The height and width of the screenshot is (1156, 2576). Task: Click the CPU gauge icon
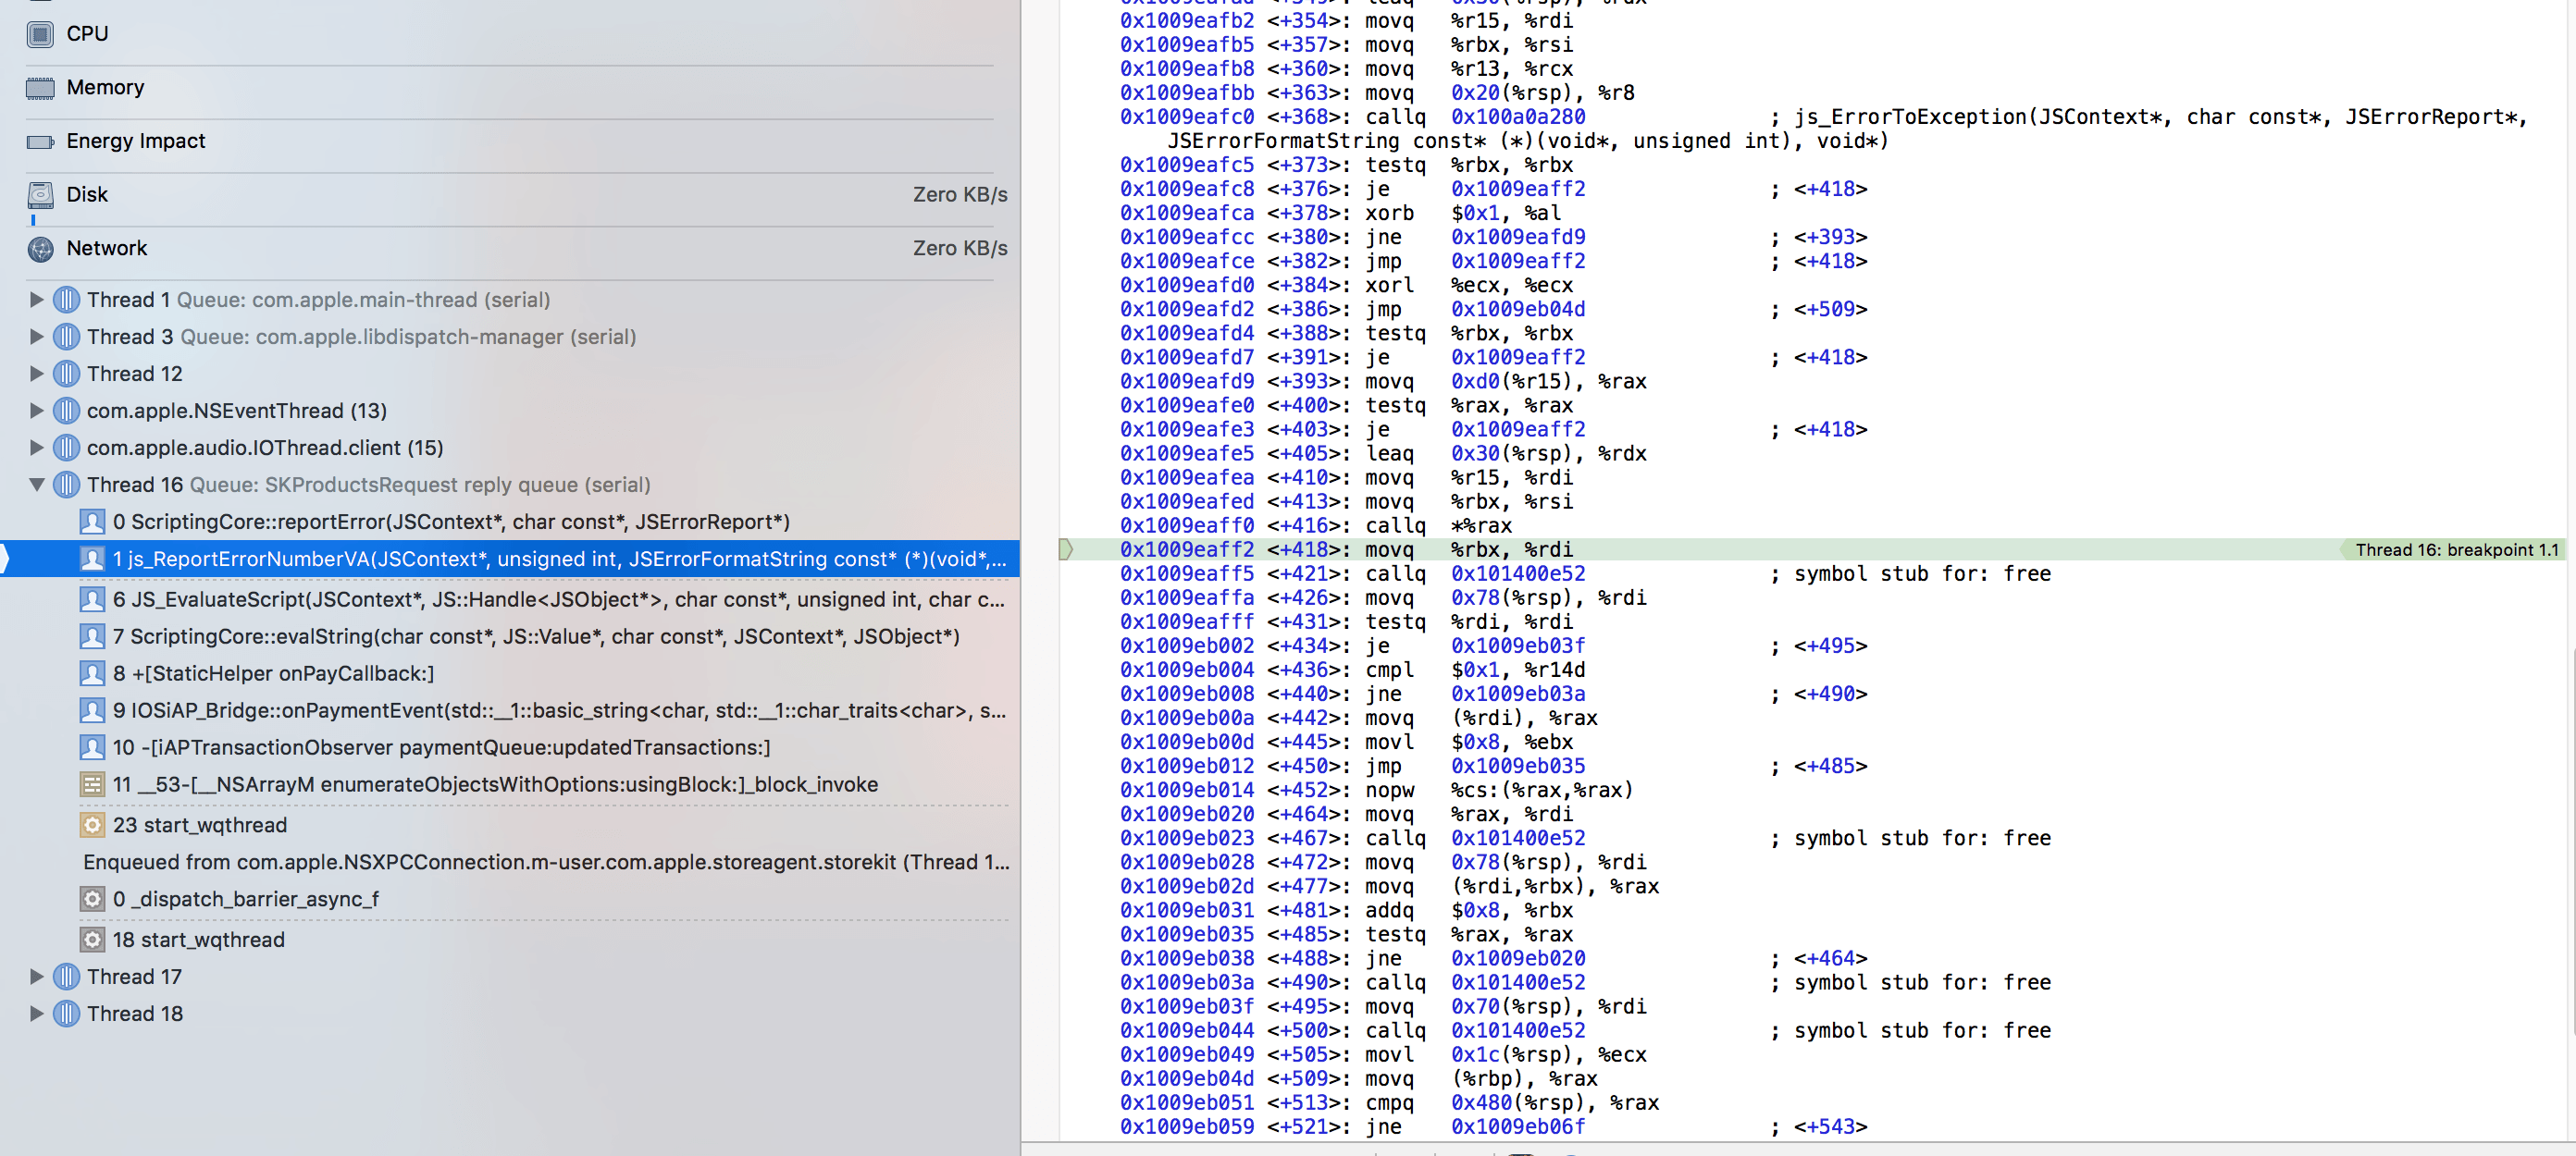(40, 34)
